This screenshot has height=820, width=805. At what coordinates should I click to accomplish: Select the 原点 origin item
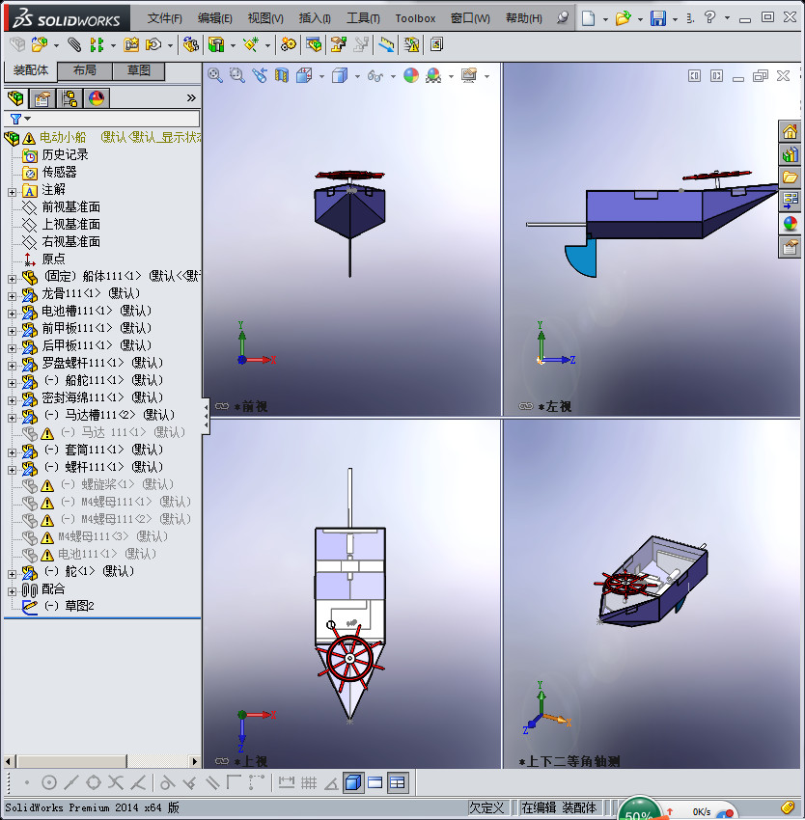pyautogui.click(x=53, y=259)
